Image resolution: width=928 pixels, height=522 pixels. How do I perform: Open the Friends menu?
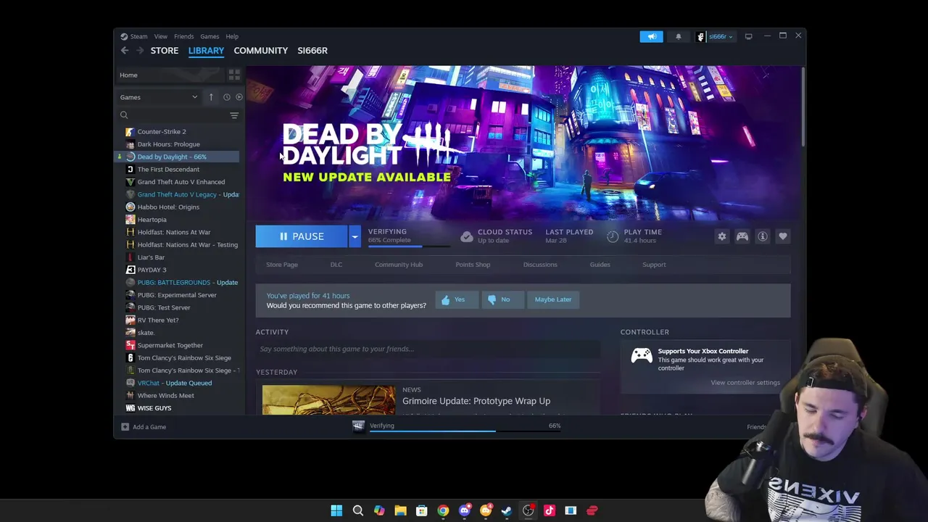point(184,36)
